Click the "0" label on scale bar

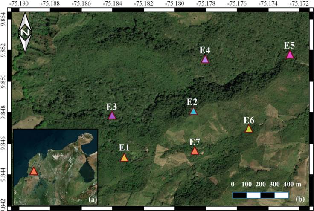[x=233, y=184]
